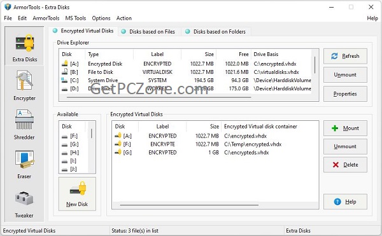Image resolution: width=382 pixels, height=236 pixels.
Task: Click the New Disk padlock drive icon
Action: 78,188
